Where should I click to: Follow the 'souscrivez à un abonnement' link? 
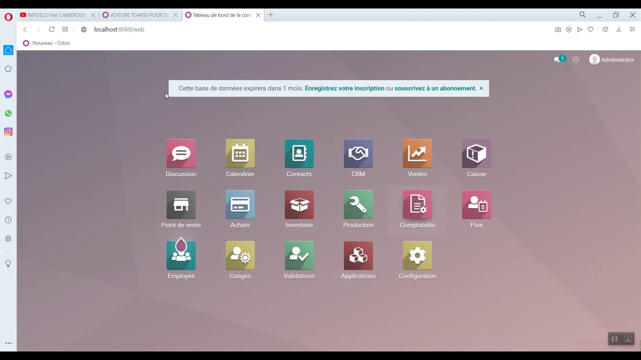[435, 88]
